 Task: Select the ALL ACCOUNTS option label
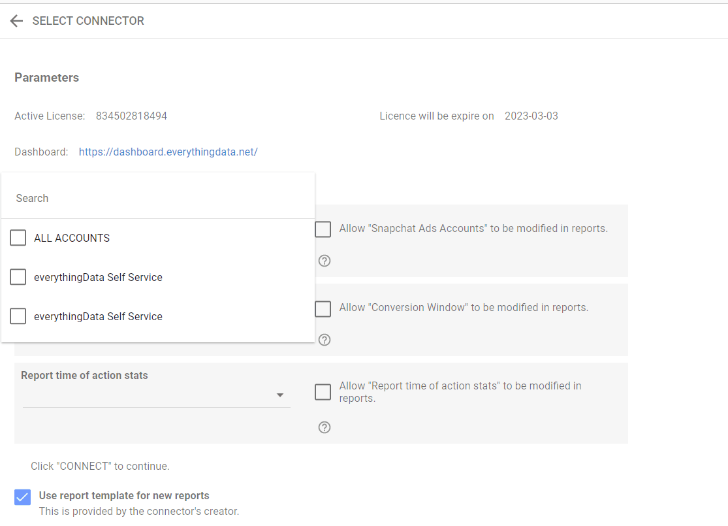(x=72, y=238)
